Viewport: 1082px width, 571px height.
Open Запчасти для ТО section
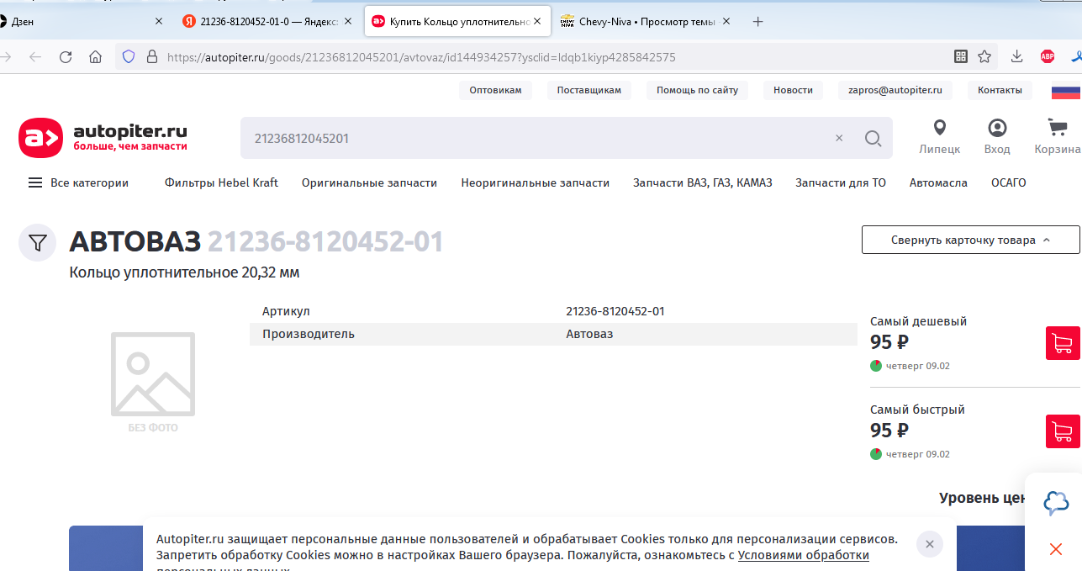coord(841,182)
